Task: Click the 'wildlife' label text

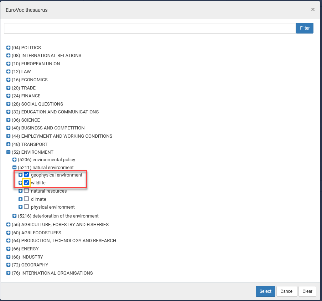Action: click(38, 183)
